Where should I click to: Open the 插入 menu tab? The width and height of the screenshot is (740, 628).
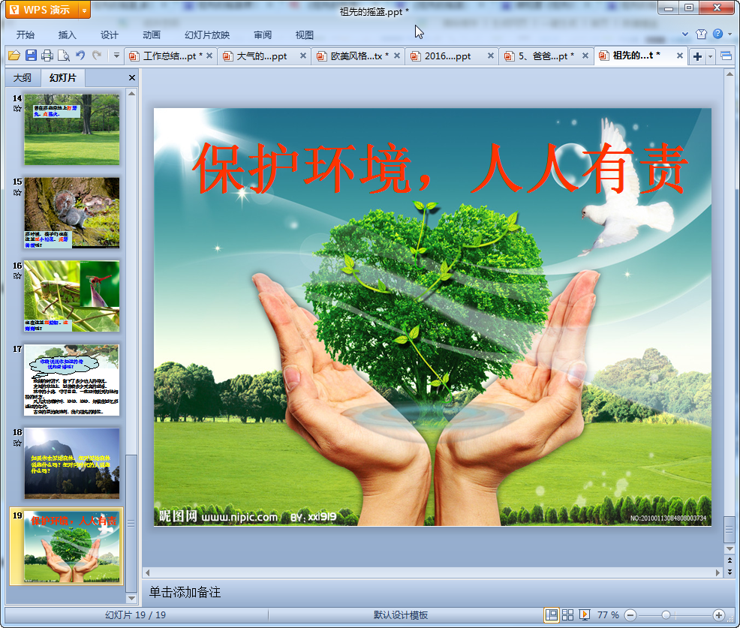68,35
